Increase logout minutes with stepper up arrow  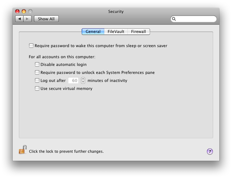pos(83,79)
